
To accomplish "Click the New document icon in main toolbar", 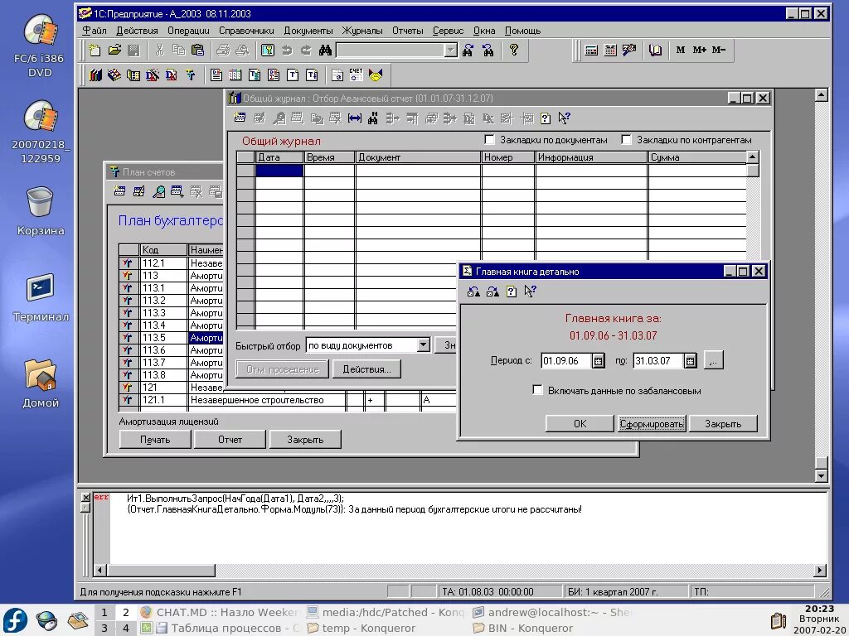I will pos(95,51).
